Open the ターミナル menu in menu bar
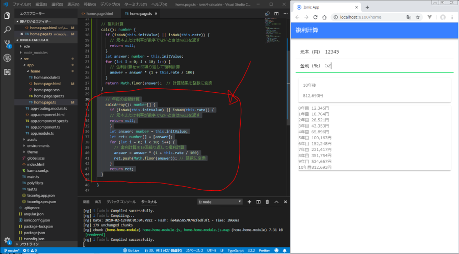Viewport: 459px width, 254px height. point(134,4)
